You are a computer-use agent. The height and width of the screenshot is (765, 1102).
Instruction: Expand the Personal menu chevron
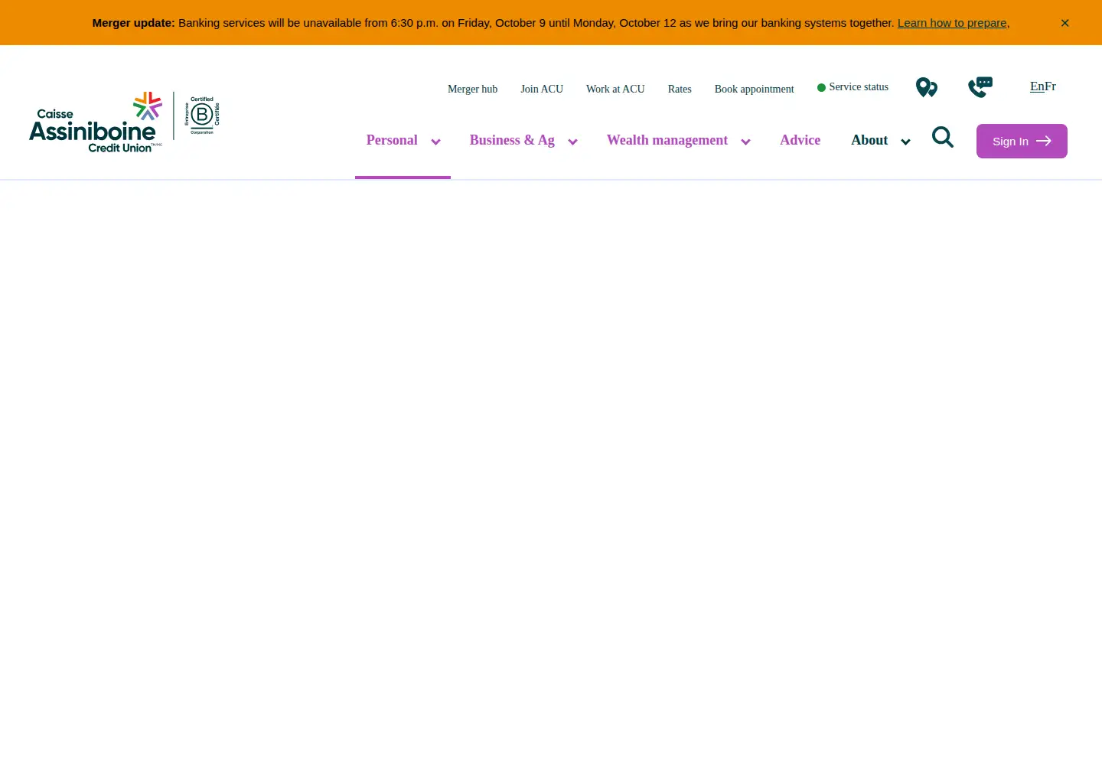tap(436, 142)
